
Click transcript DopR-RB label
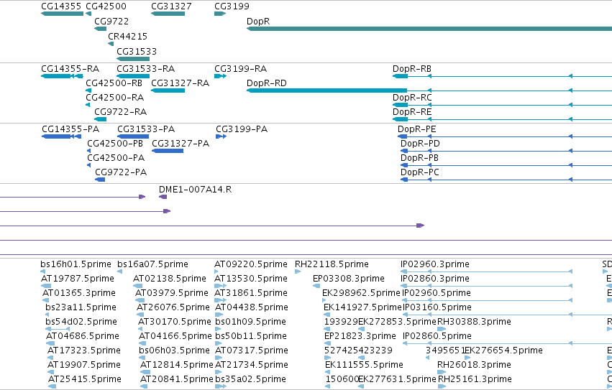[412, 69]
